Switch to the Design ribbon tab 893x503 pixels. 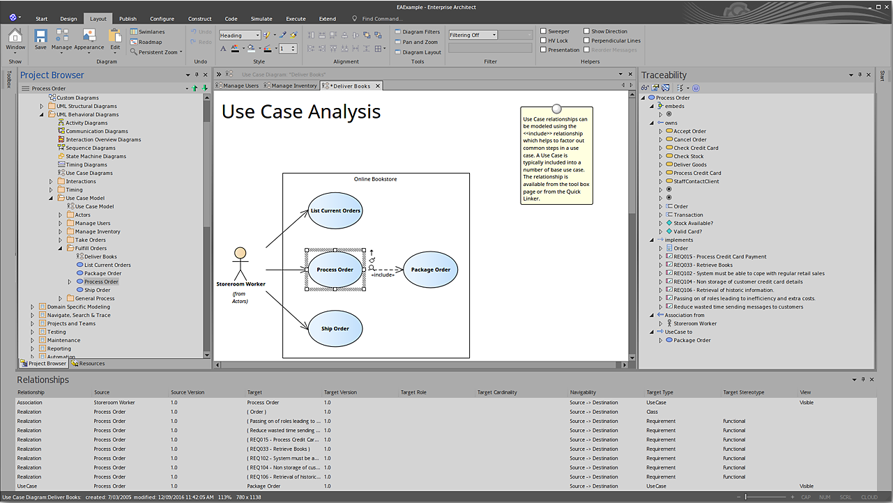(68, 19)
